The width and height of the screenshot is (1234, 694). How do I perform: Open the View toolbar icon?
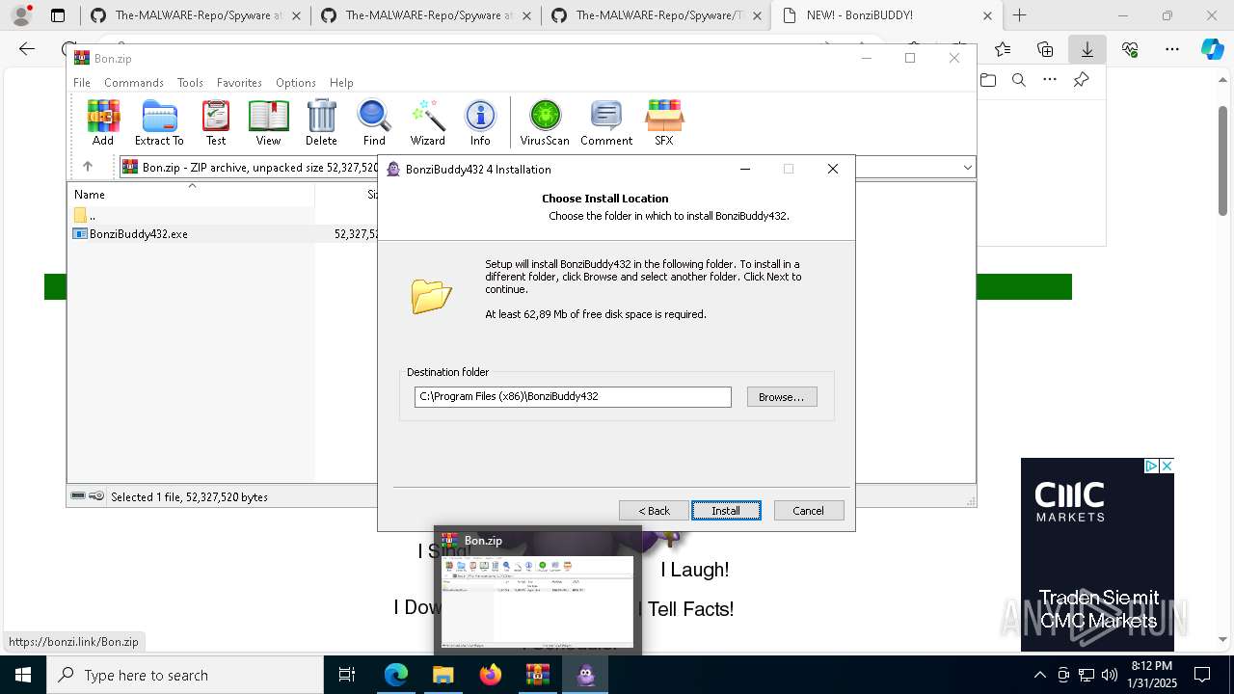click(x=268, y=122)
